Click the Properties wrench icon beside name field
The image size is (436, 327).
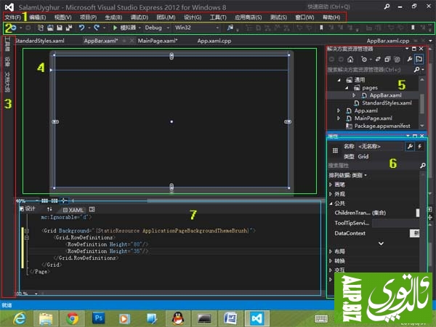(x=410, y=147)
